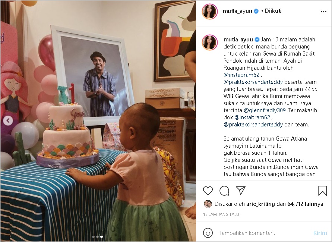Screen dimensions: 332x242
Task: Like the post with the heart icon
Action: point(208,191)
